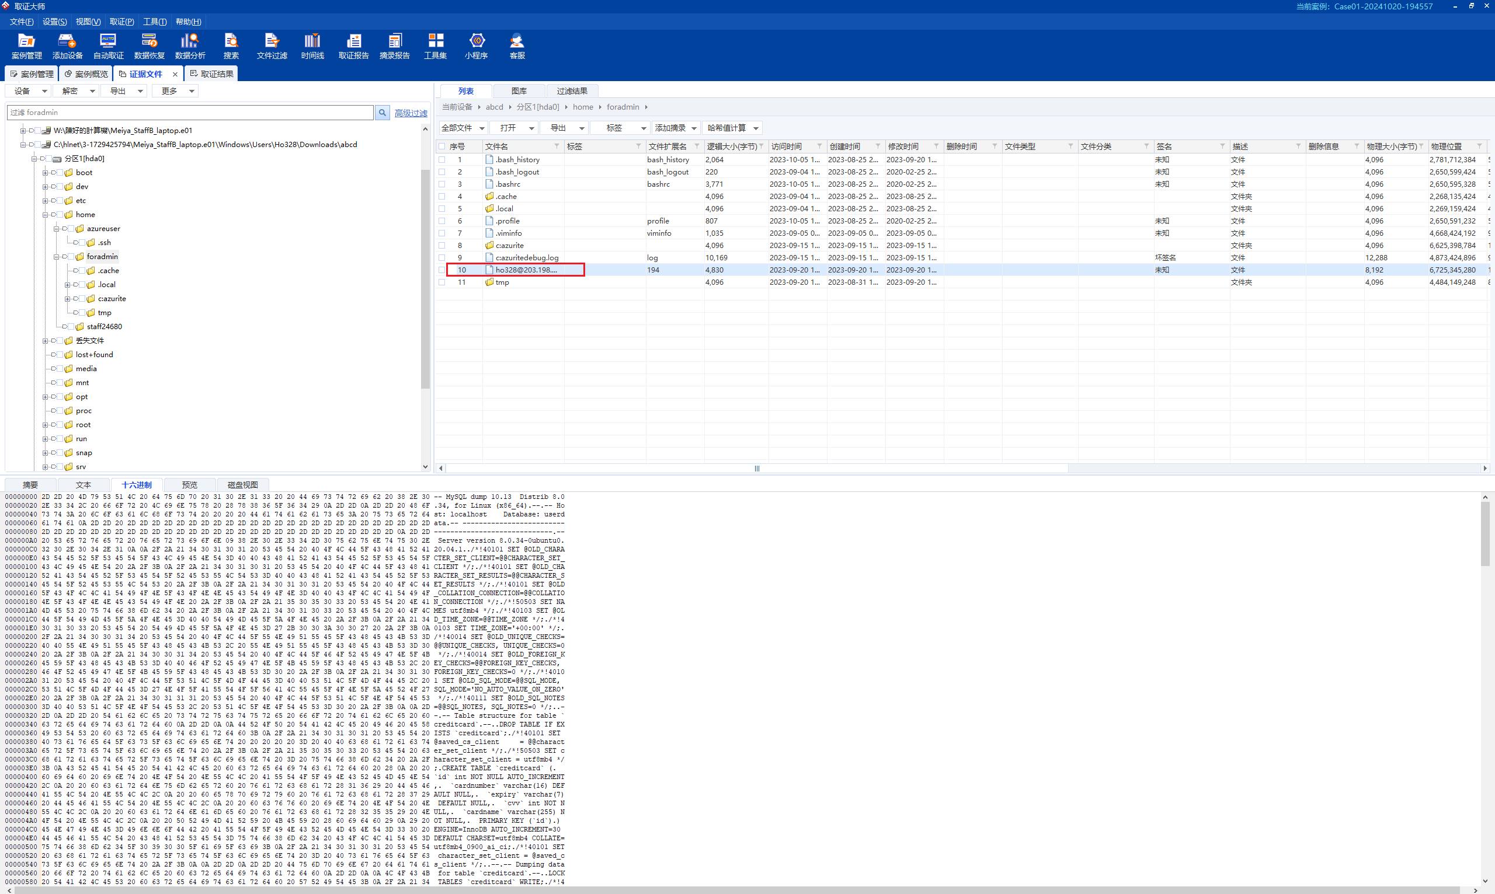1495x894 pixels.
Task: Click the filter icon on 文件类型 column
Action: [x=1070, y=146]
